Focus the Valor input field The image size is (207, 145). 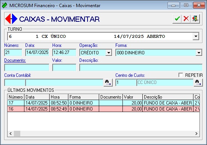tap(64, 67)
